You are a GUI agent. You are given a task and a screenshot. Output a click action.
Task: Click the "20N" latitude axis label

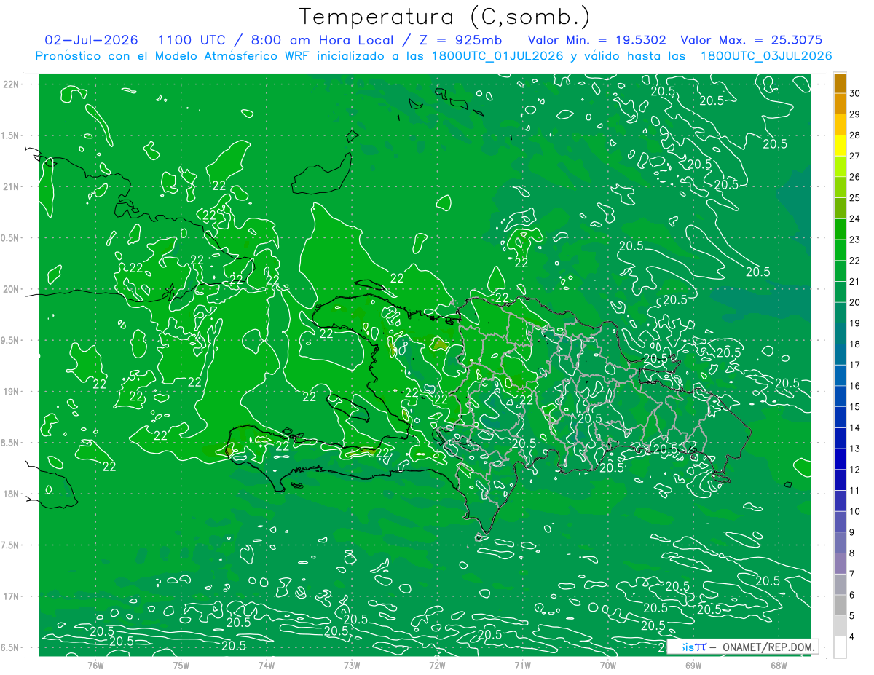(10, 289)
